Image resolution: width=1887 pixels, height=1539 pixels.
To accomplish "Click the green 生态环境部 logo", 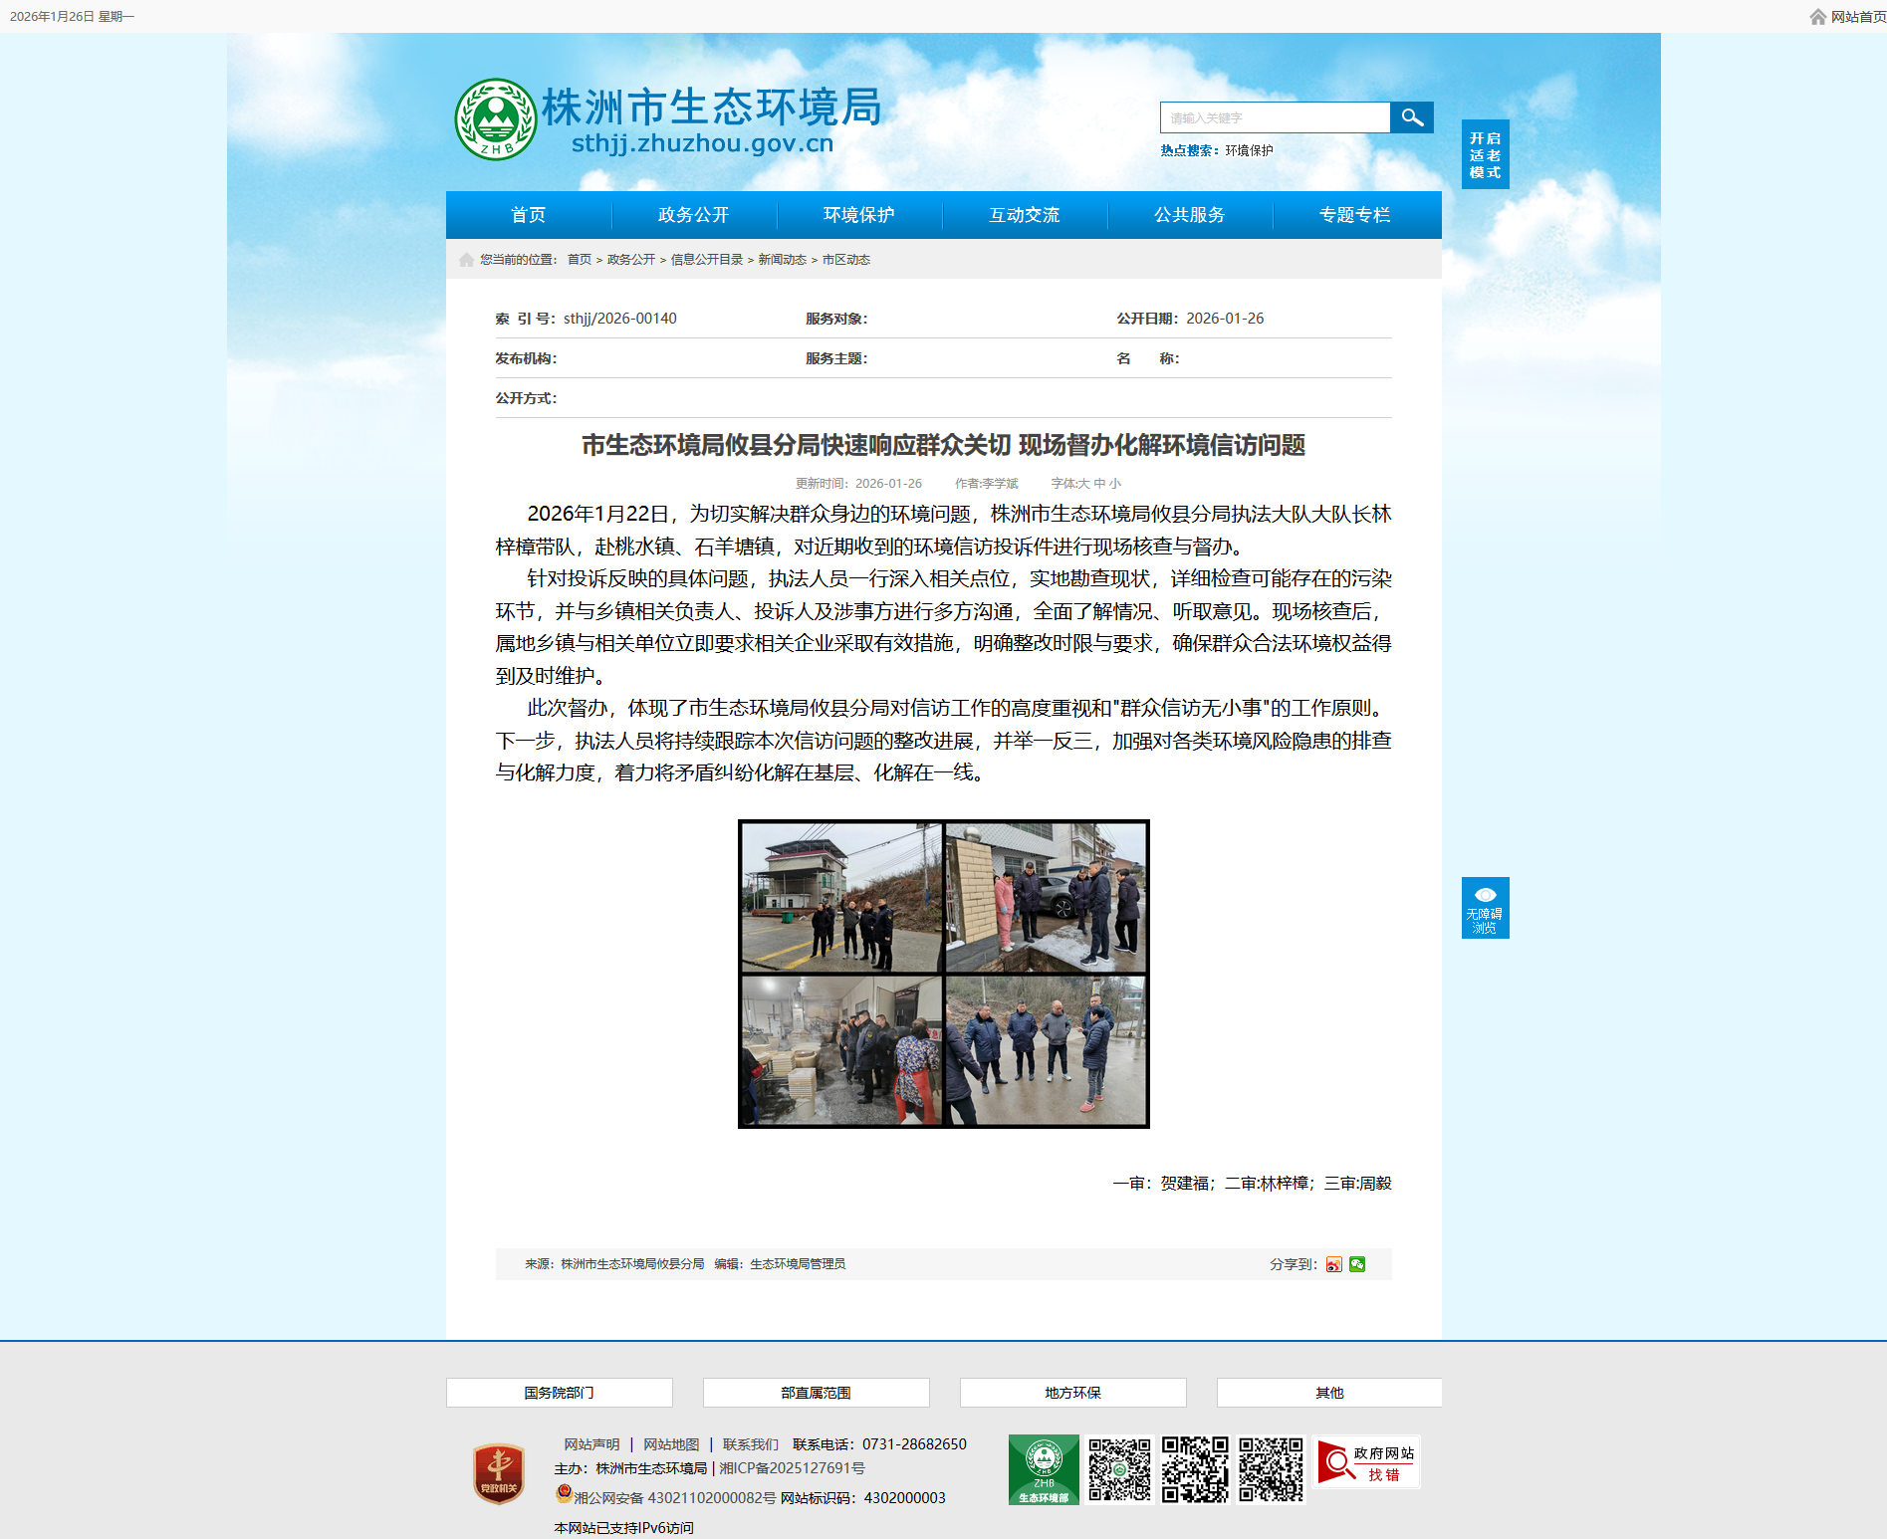I will [1043, 1469].
